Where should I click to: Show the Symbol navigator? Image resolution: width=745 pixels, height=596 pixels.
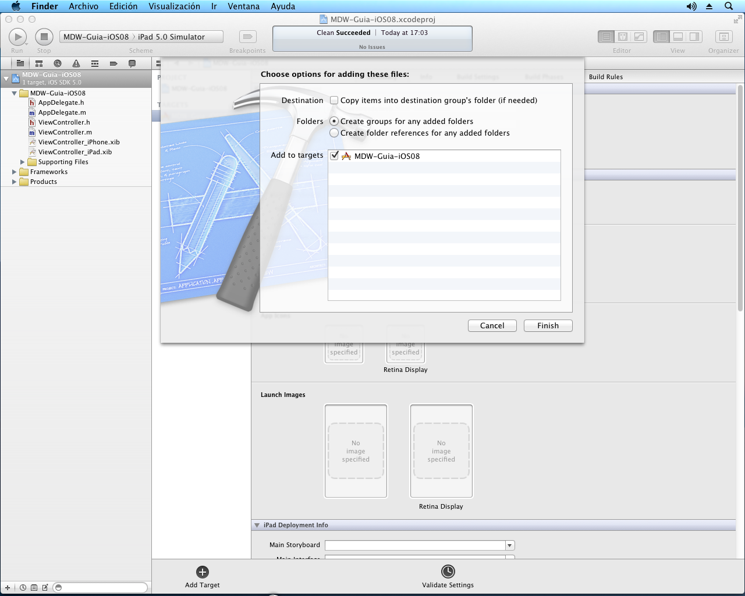[x=39, y=63]
